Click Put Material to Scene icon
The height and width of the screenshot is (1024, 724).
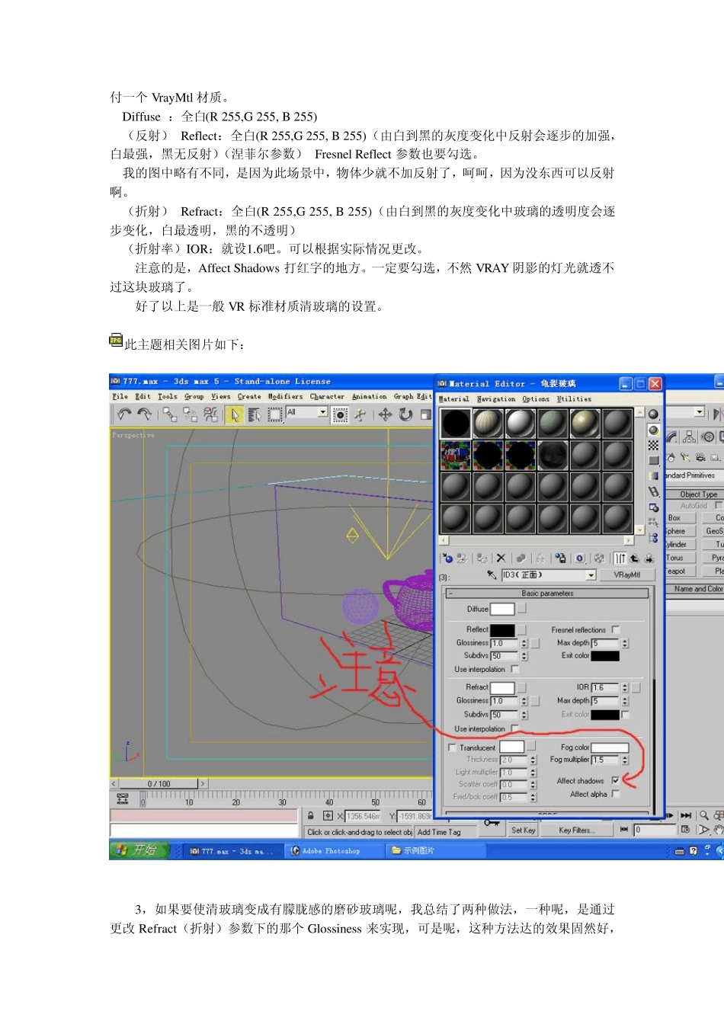463,558
